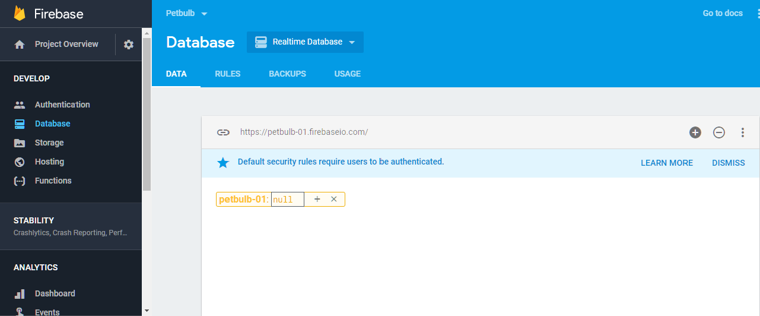Click the Realtime Database stack icon

pyautogui.click(x=261, y=42)
